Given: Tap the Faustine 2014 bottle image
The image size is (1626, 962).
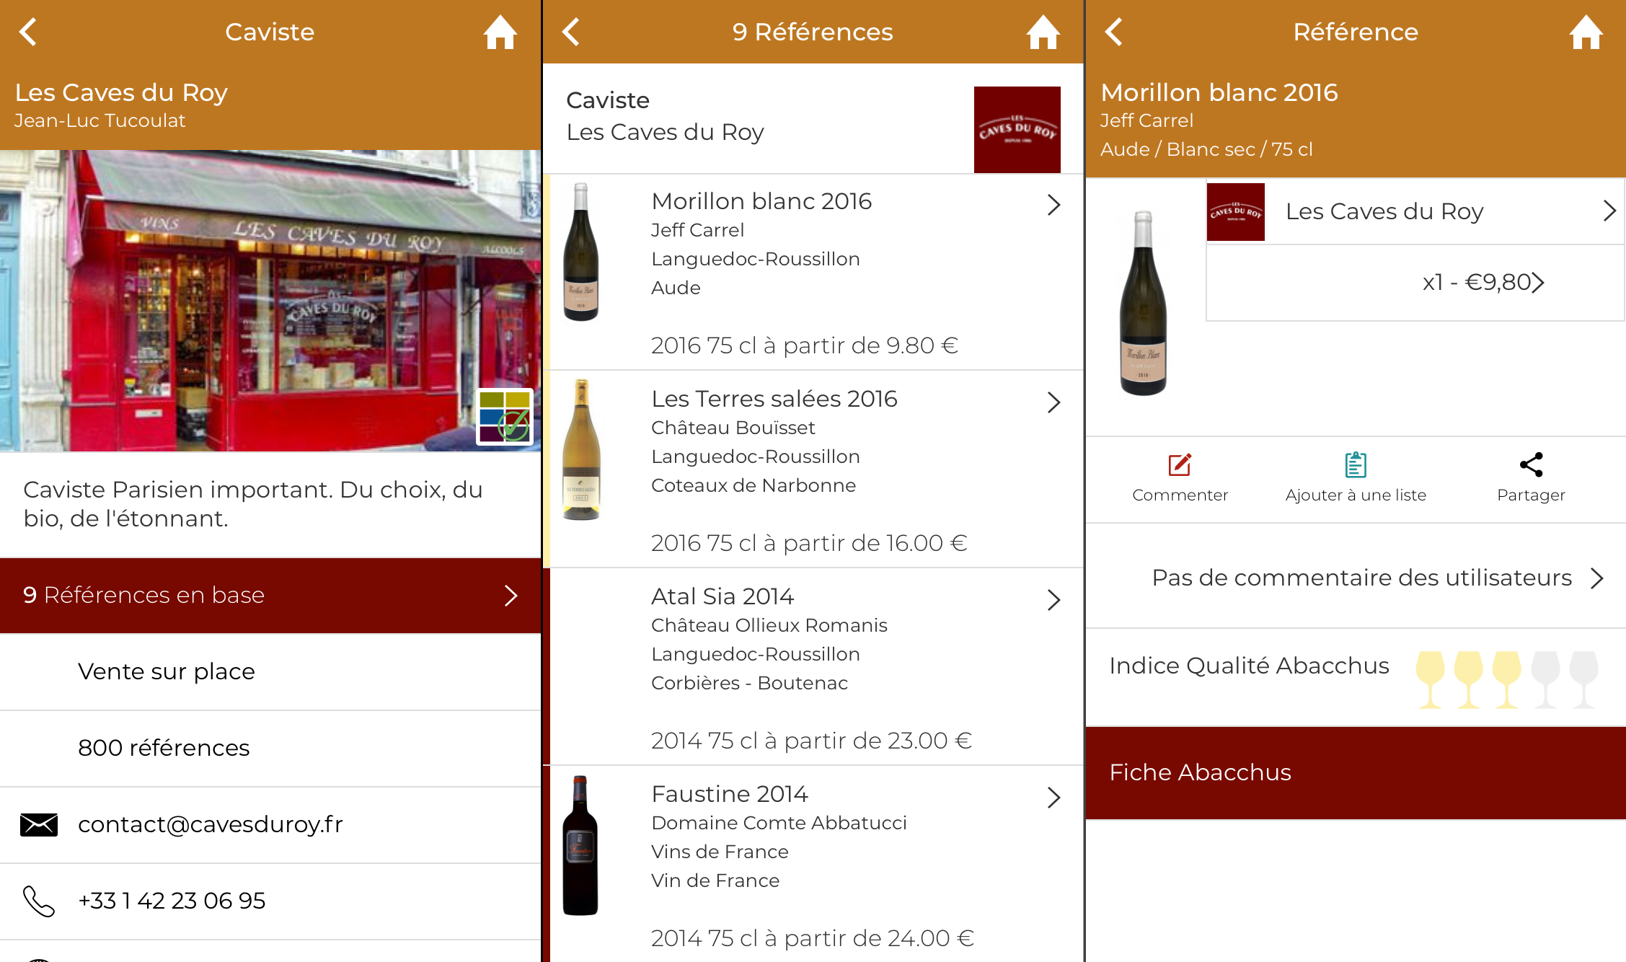Looking at the screenshot, I should pyautogui.click(x=580, y=845).
